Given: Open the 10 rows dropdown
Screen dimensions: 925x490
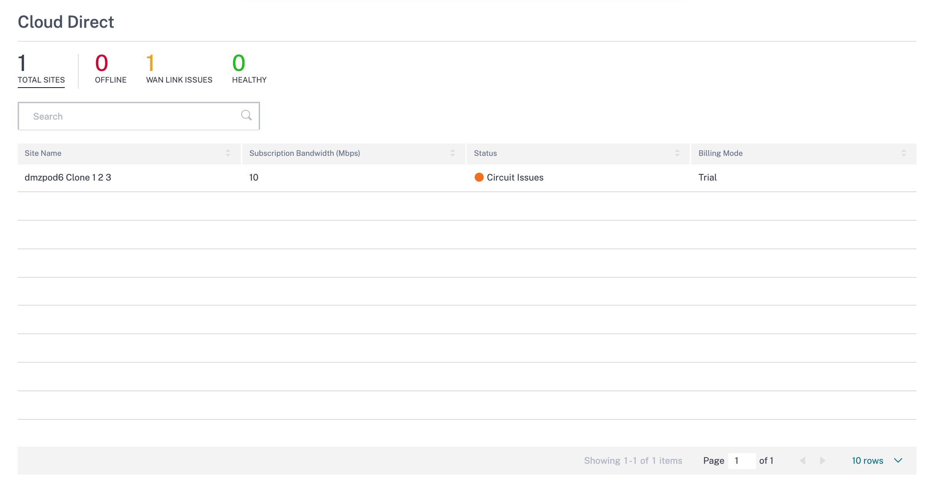Looking at the screenshot, I should [877, 461].
